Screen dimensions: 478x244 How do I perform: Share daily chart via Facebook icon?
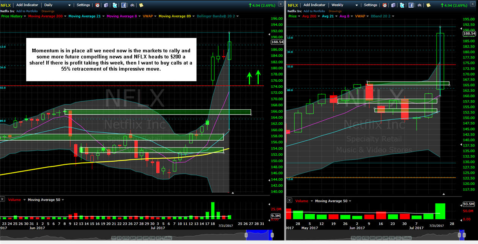point(124,5)
